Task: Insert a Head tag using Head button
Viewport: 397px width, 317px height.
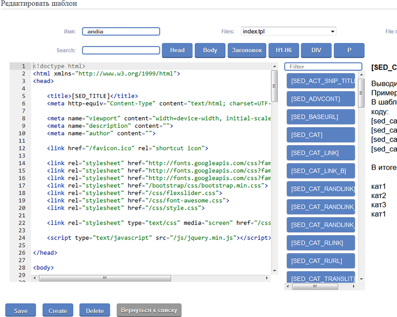Action: (177, 50)
